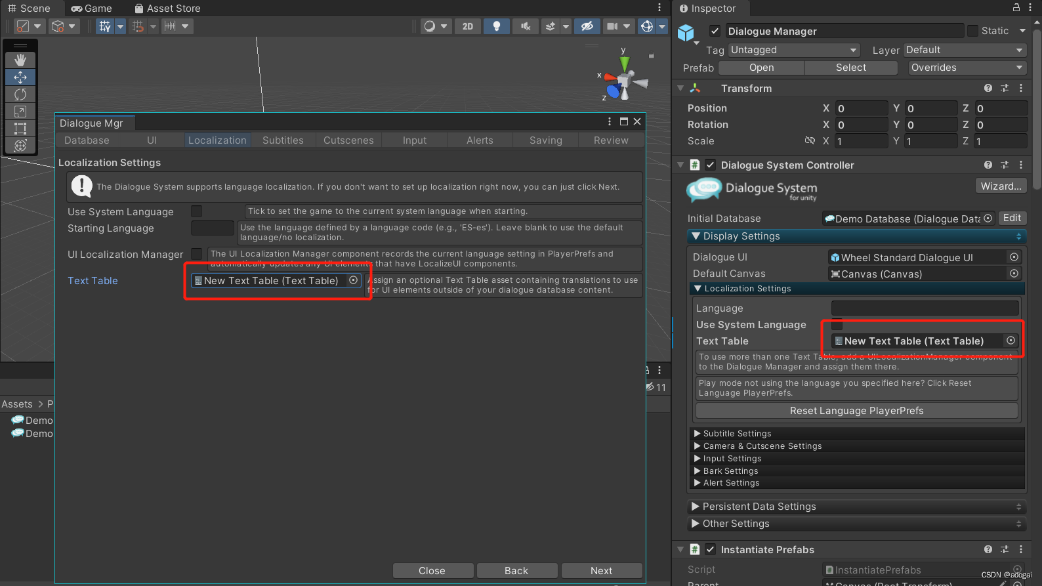1042x586 pixels.
Task: Toggle Use System Language checkbox in Inspector
Action: [x=837, y=325]
